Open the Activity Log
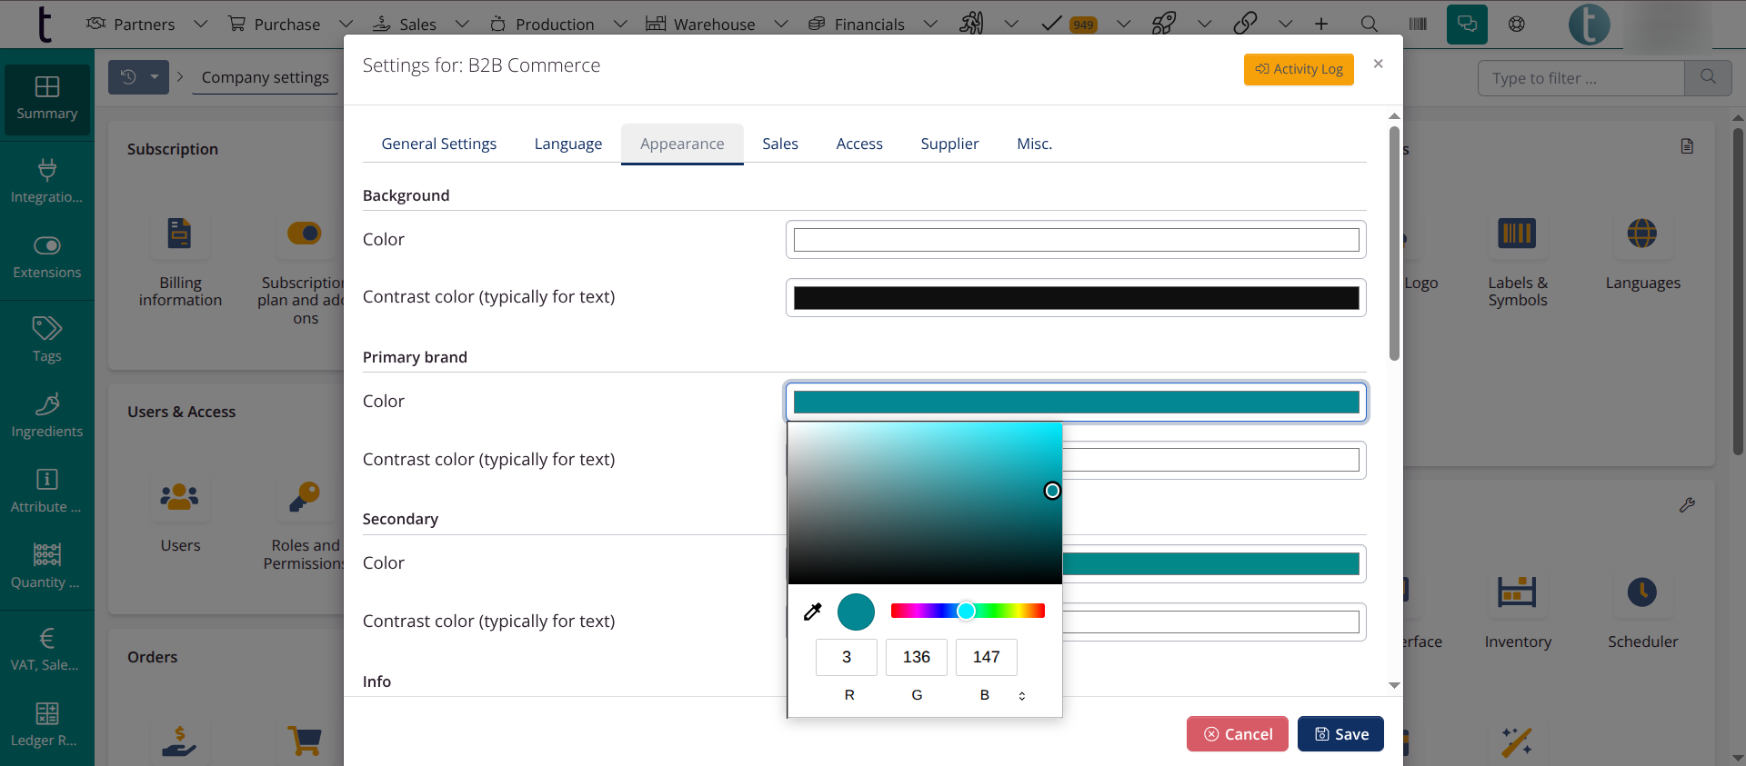Image resolution: width=1746 pixels, height=766 pixels. click(x=1299, y=69)
